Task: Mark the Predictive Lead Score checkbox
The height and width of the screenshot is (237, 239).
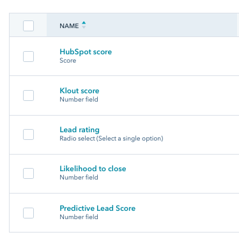Action: (x=28, y=213)
